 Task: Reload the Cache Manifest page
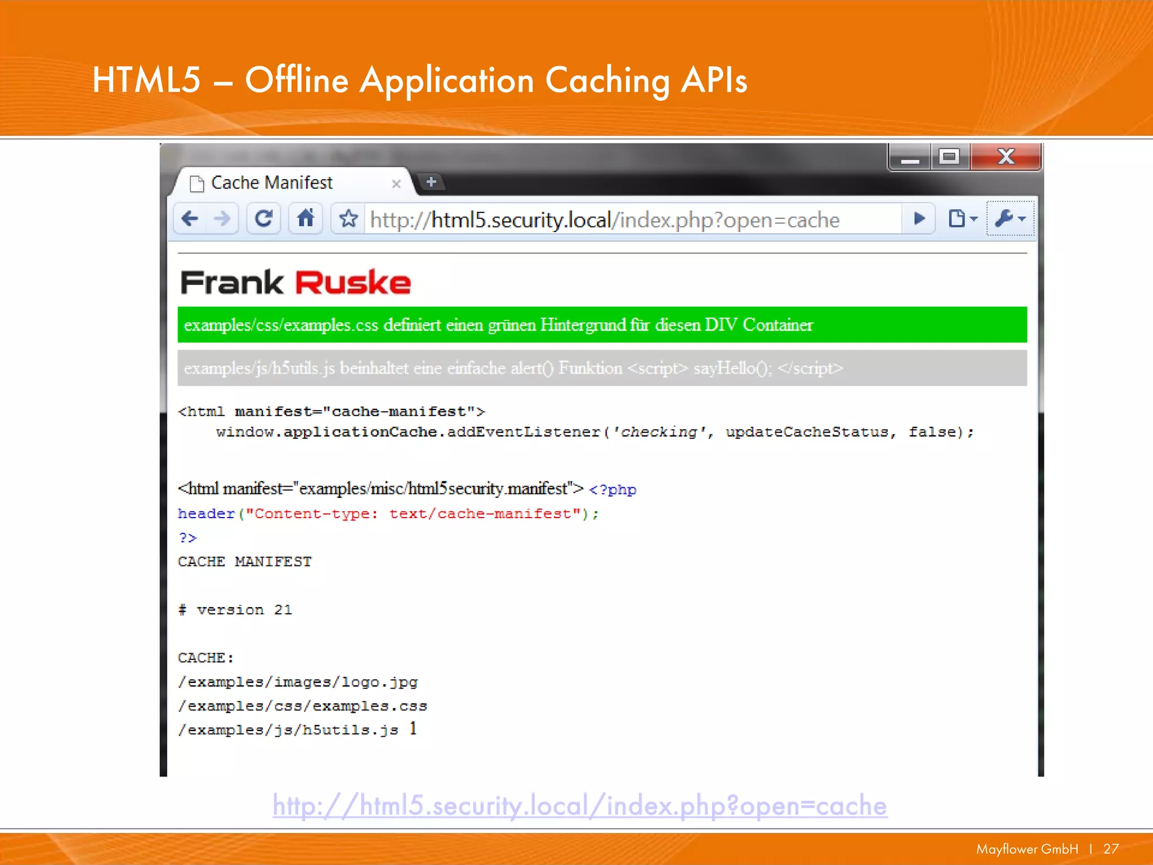click(263, 219)
